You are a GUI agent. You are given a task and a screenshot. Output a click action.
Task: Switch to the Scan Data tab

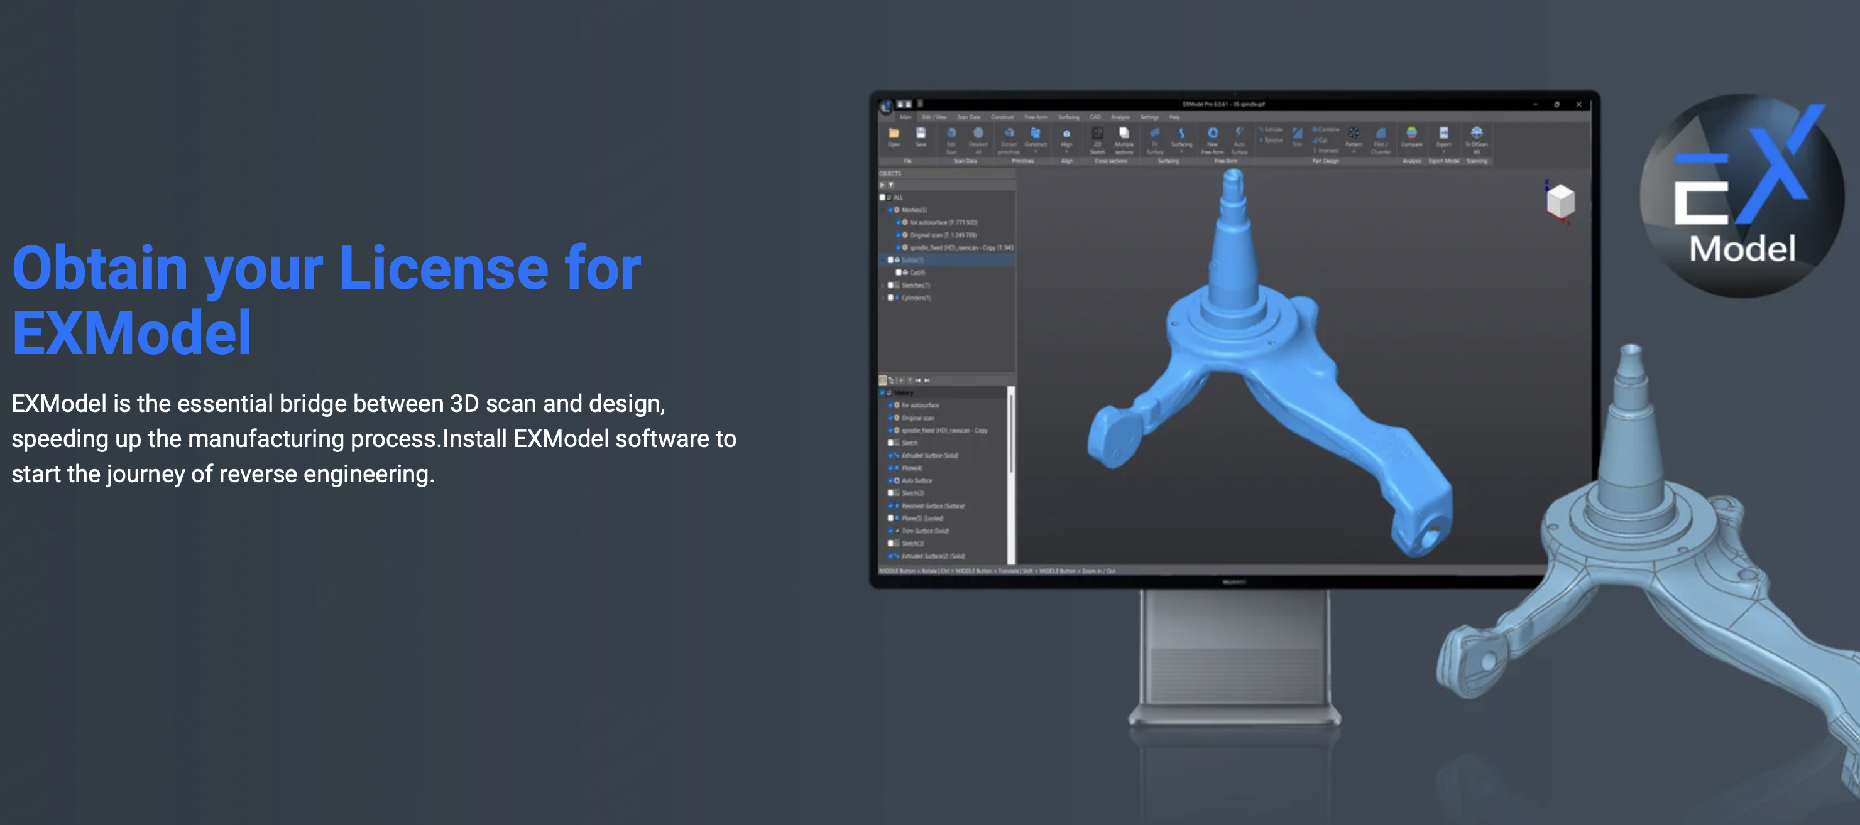(968, 117)
